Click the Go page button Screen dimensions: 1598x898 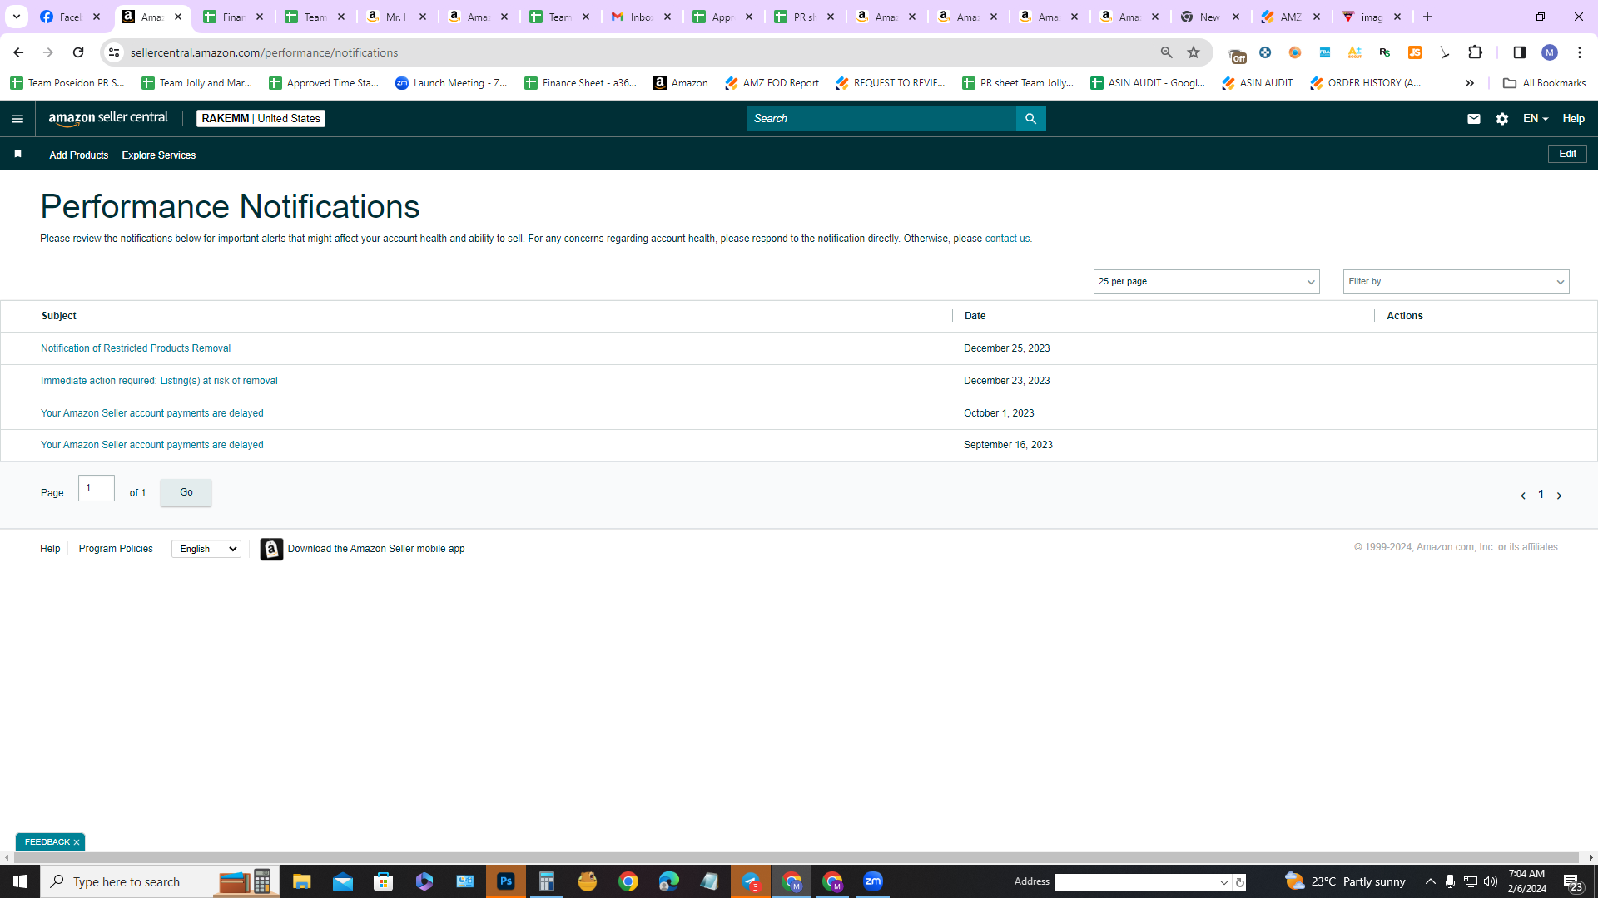pyautogui.click(x=186, y=492)
